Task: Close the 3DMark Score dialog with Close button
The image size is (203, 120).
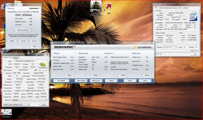Action: [35, 46]
